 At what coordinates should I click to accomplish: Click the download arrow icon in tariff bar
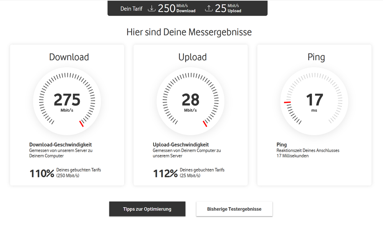[x=152, y=8]
